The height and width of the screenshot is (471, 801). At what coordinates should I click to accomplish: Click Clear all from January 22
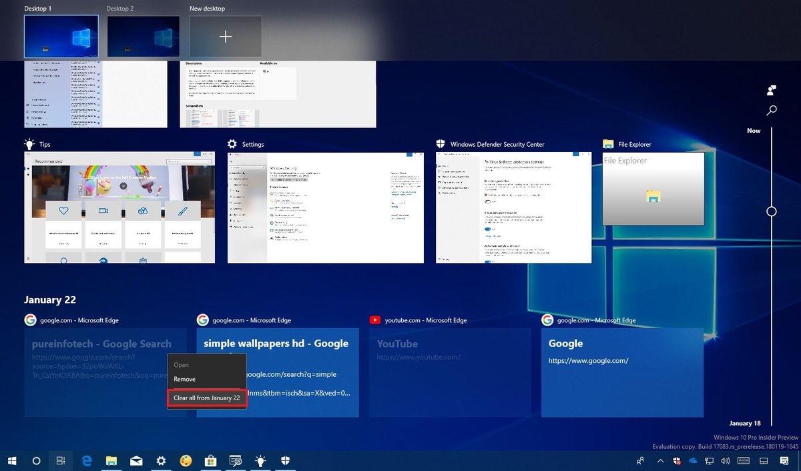(x=207, y=398)
